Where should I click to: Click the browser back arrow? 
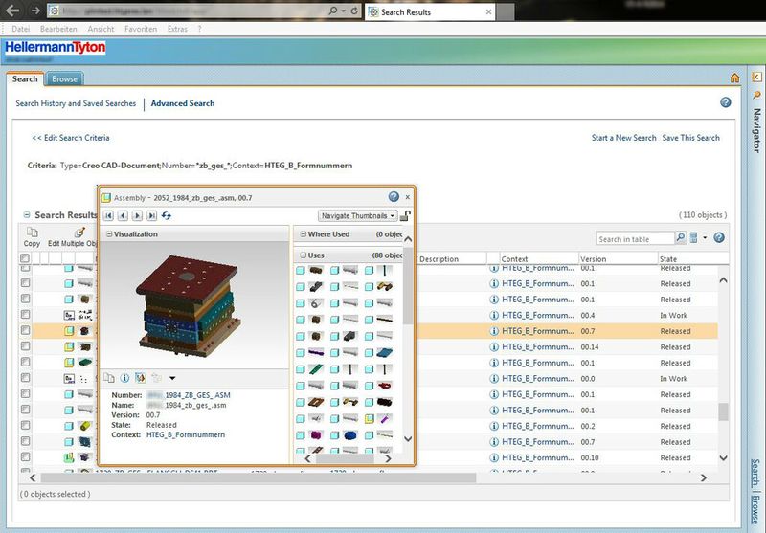13,11
